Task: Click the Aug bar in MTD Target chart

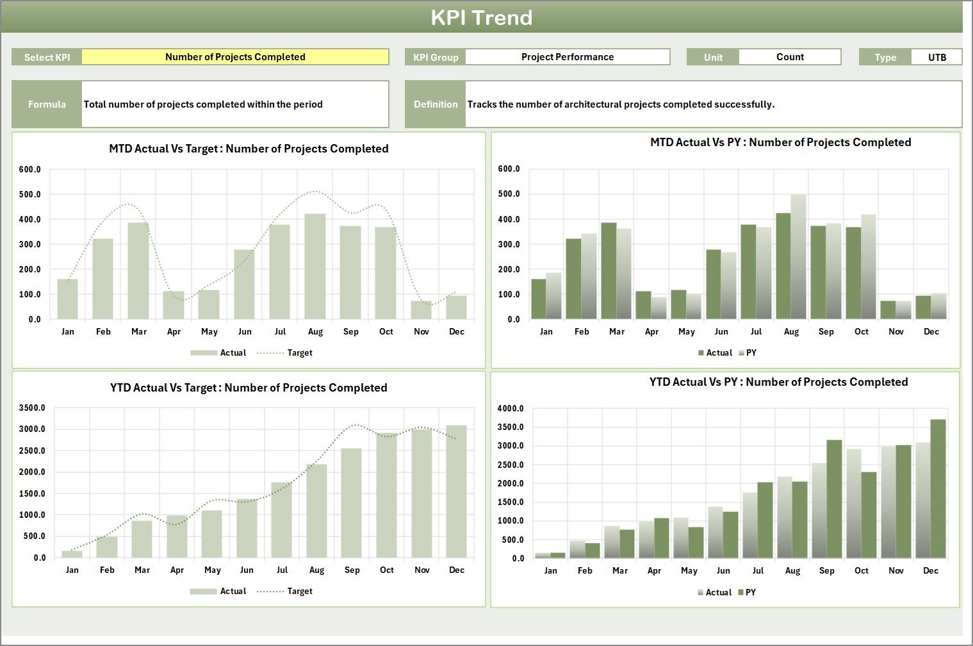Action: (x=315, y=267)
